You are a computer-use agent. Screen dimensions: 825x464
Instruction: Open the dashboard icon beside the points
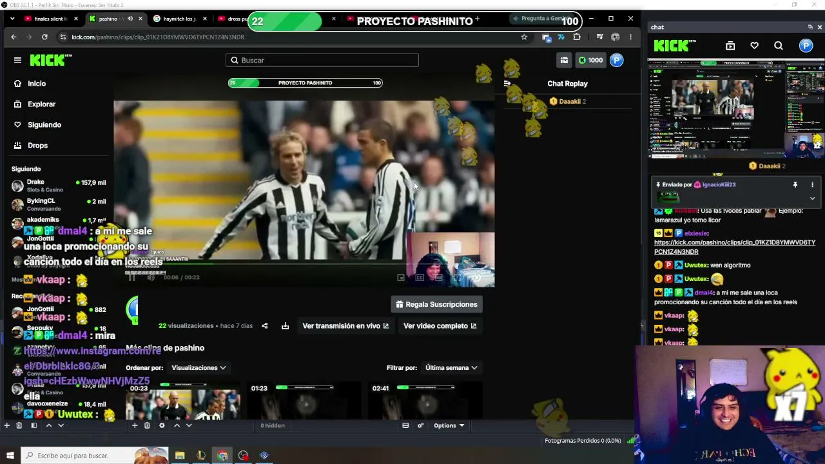coord(564,60)
